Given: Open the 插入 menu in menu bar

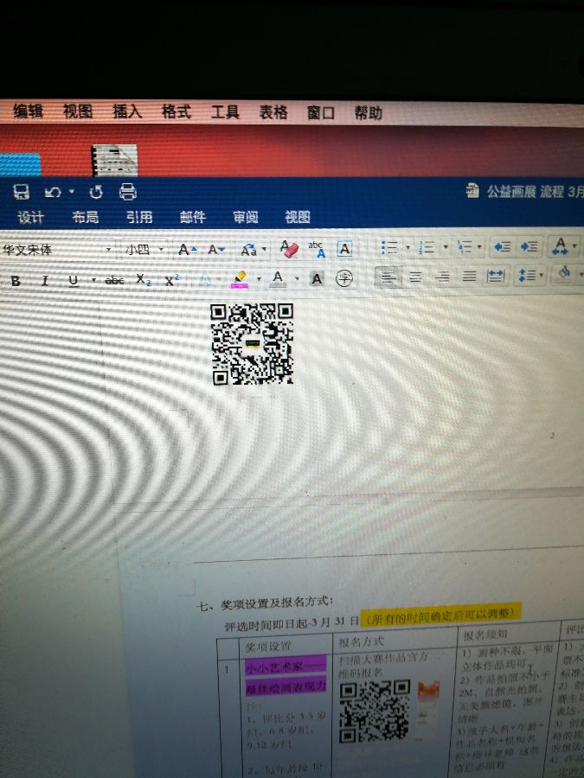Looking at the screenshot, I should pos(126,112).
